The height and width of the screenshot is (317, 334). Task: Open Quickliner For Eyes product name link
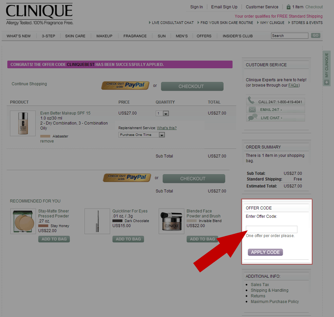point(130,211)
